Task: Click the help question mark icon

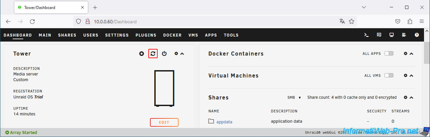Action: [x=417, y=35]
